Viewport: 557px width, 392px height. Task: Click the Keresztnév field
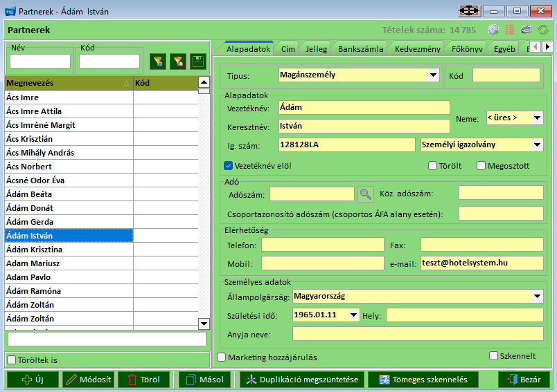tap(364, 127)
